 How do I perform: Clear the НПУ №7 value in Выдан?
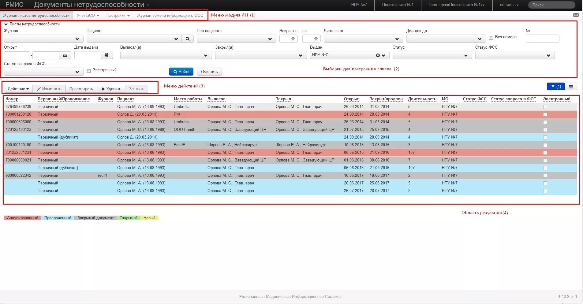(x=378, y=55)
